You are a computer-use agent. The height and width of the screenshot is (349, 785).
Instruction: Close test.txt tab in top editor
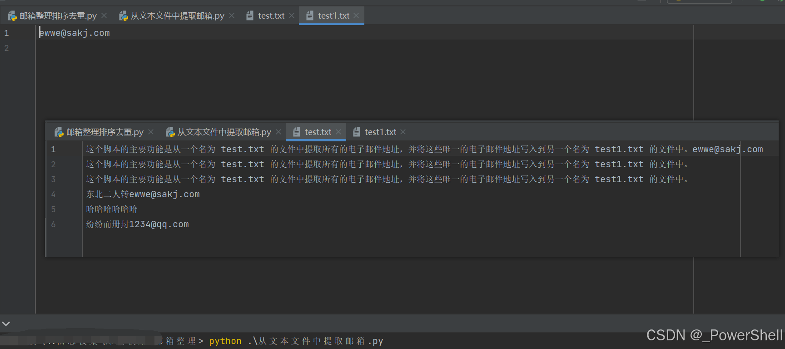pyautogui.click(x=292, y=16)
